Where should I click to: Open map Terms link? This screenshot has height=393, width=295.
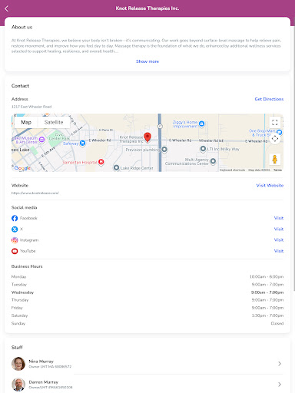[x=277, y=170]
